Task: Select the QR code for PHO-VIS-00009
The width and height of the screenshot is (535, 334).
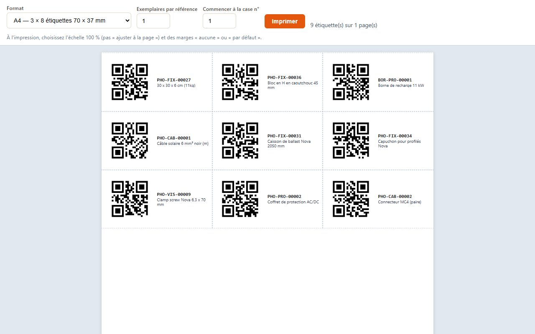Action: pos(130,199)
